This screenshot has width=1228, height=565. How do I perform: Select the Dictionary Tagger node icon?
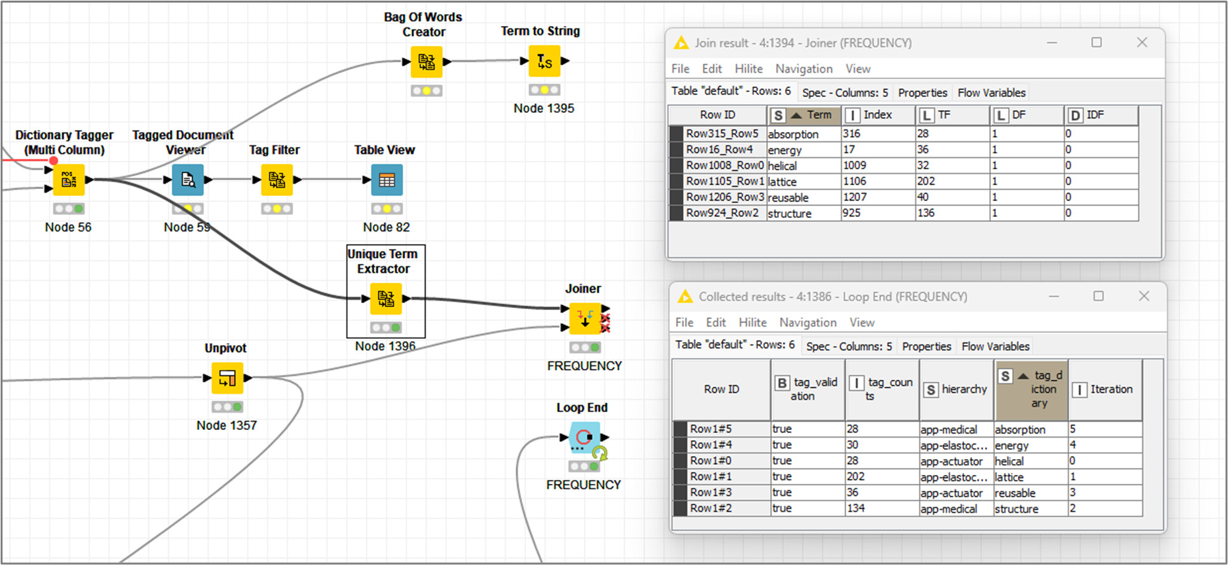69,180
